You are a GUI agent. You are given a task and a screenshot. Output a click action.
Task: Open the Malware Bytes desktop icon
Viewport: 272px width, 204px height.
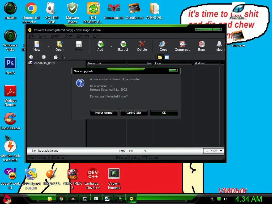(73, 13)
